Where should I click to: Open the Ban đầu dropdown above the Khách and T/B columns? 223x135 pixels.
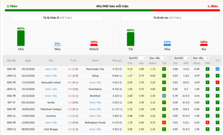157,58
